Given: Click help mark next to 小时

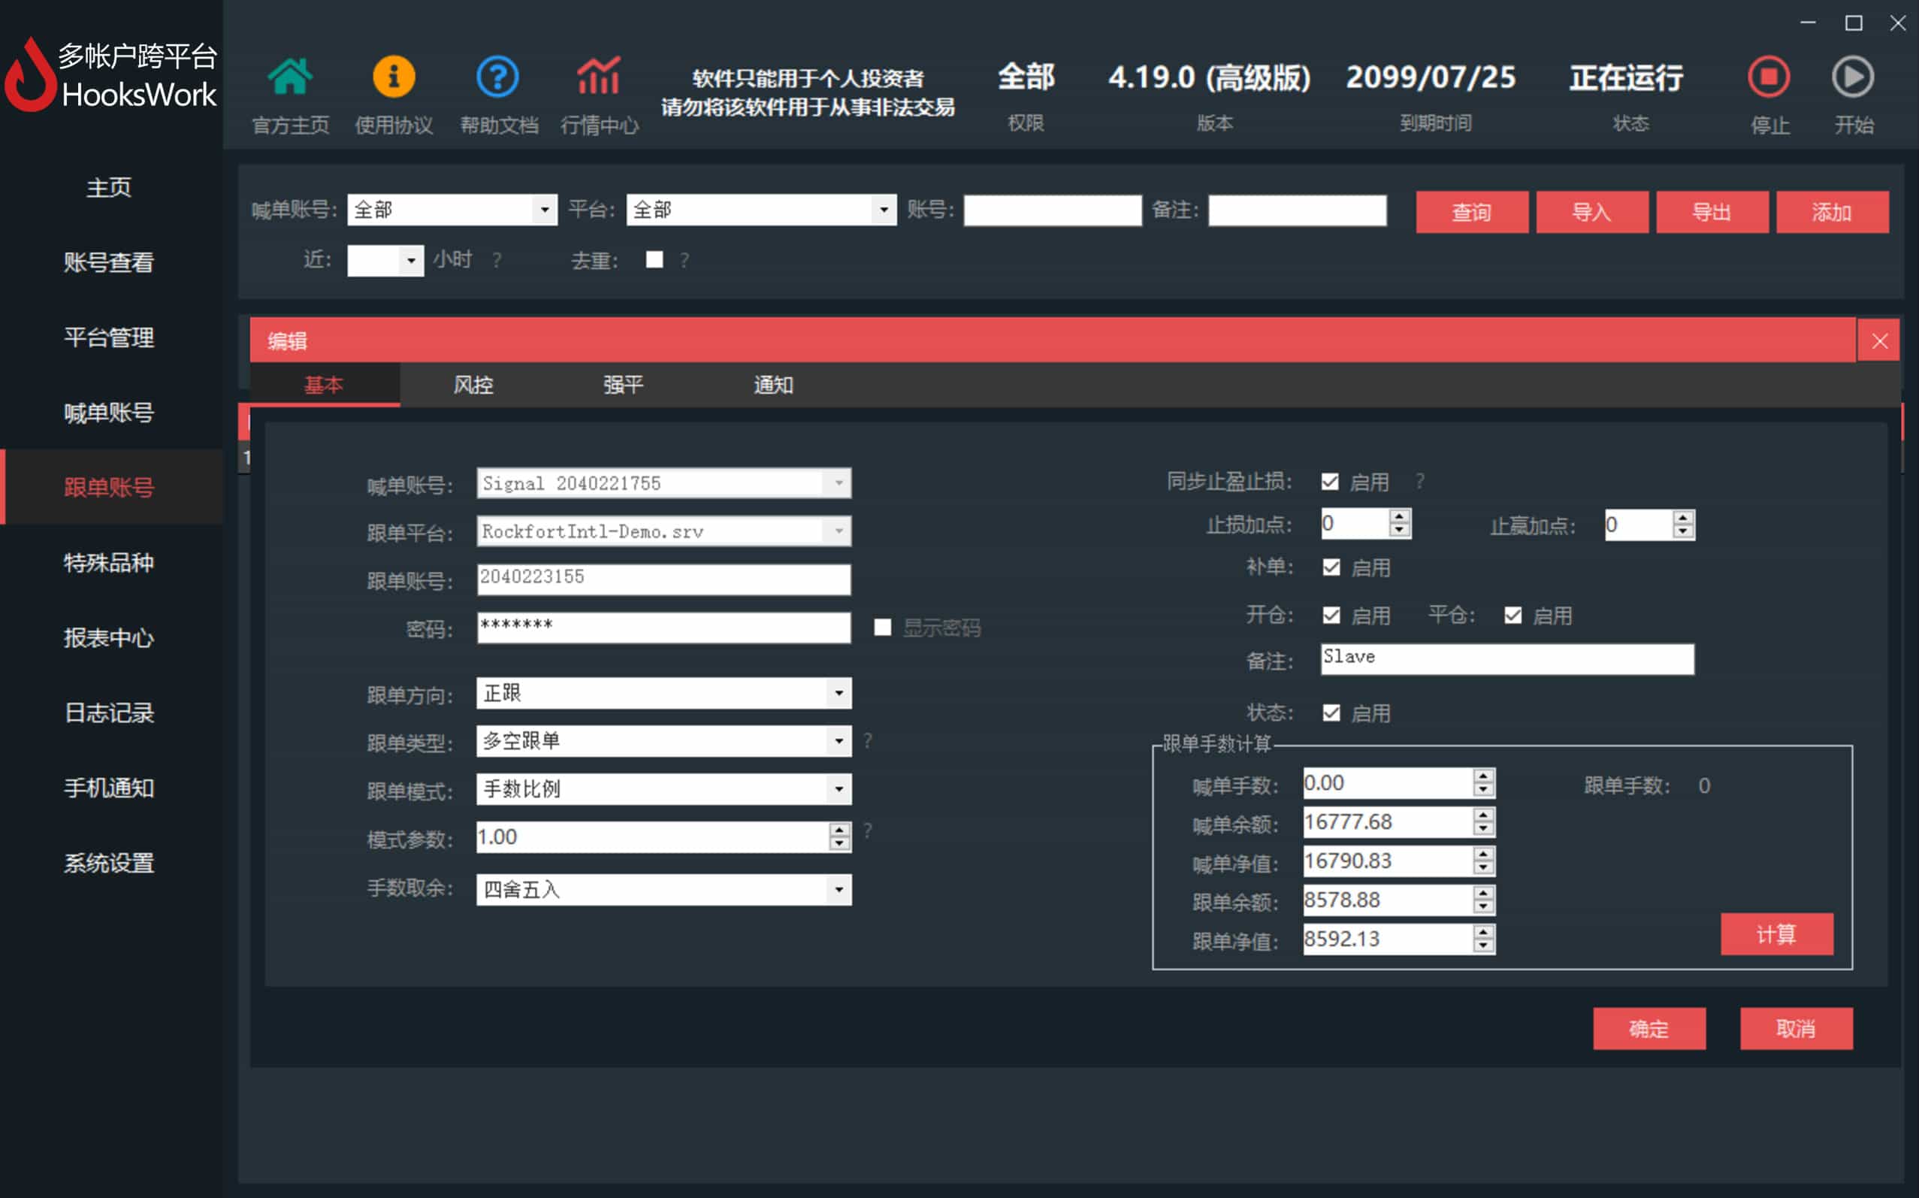Looking at the screenshot, I should (497, 260).
